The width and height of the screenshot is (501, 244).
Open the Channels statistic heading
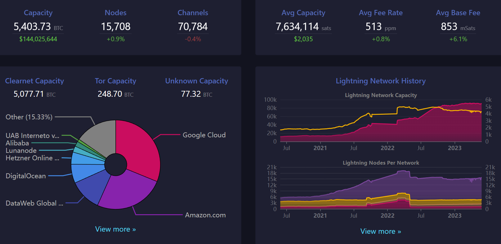193,13
